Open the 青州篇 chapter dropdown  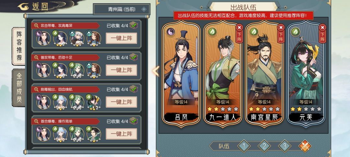click(122, 9)
